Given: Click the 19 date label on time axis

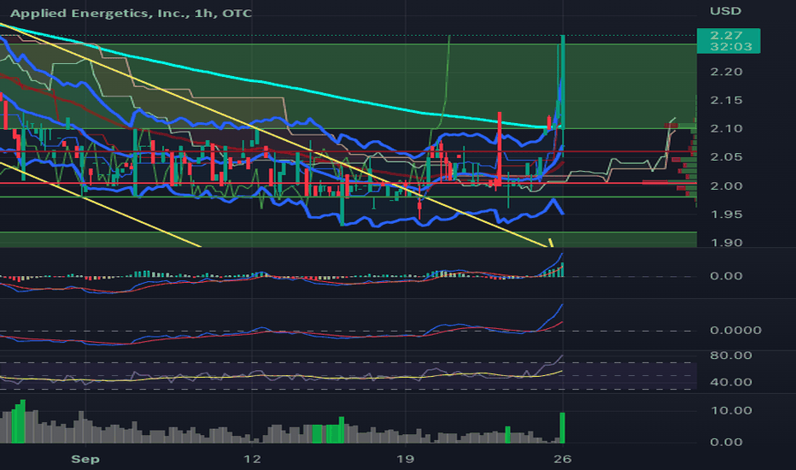Looking at the screenshot, I should pos(405,460).
